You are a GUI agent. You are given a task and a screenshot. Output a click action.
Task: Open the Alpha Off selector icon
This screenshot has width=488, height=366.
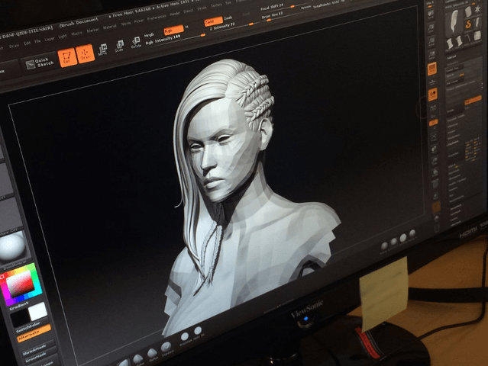tap(198, 331)
